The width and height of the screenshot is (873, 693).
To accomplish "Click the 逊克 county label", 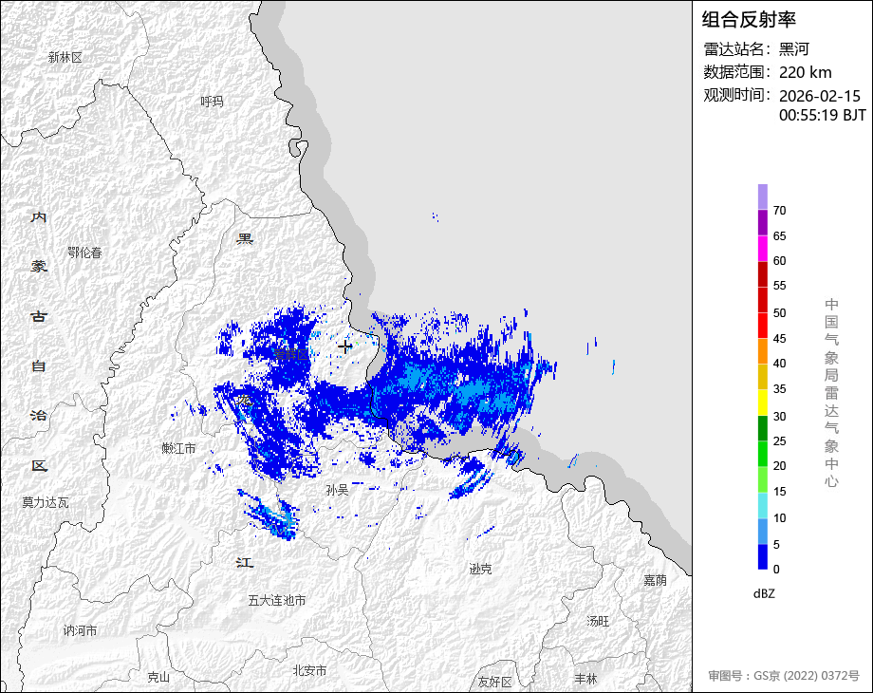I will [480, 569].
